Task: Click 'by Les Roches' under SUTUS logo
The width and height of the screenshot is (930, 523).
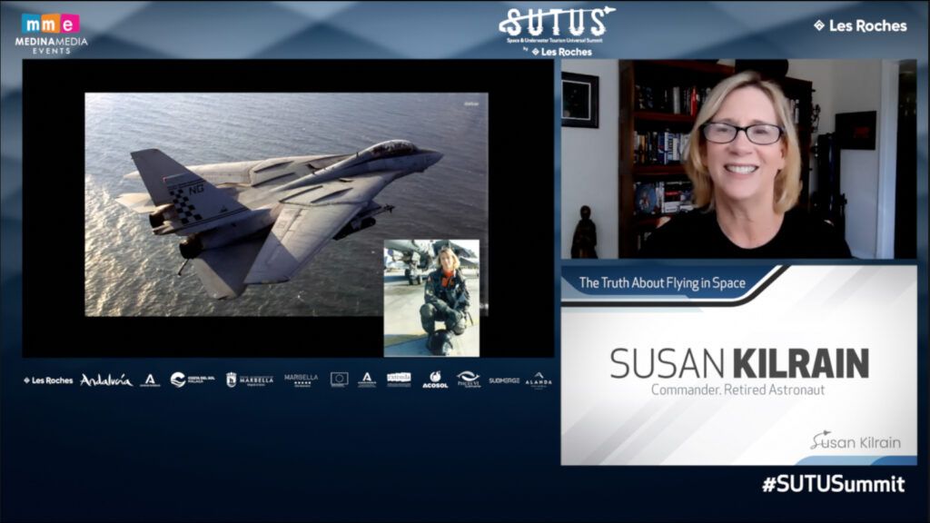Action: 558,52
